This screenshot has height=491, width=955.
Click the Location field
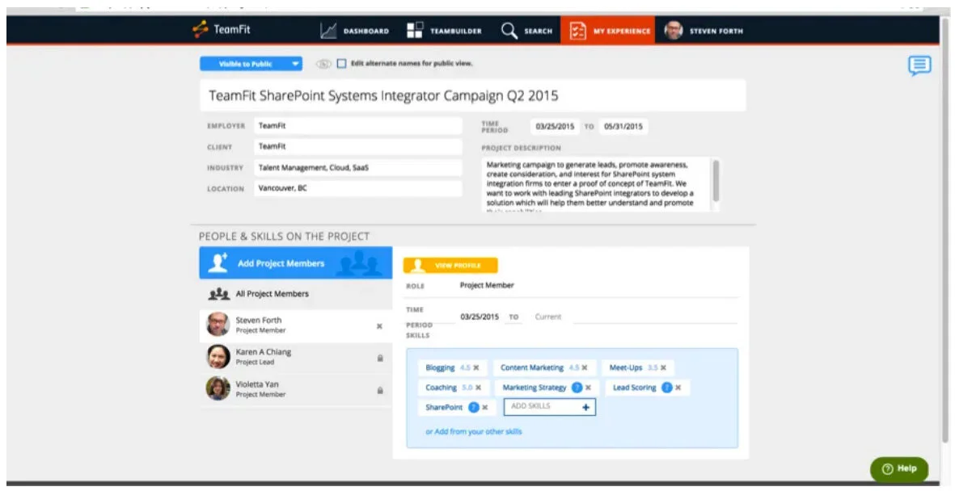358,189
